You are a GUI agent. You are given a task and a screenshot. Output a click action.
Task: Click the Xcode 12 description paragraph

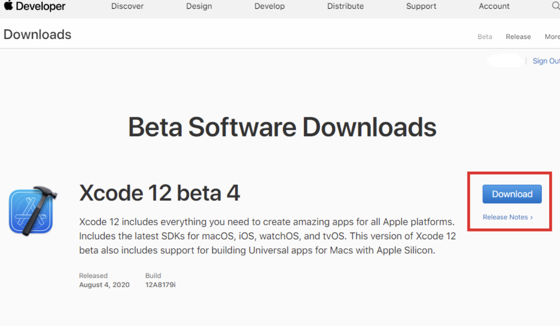pyautogui.click(x=268, y=236)
